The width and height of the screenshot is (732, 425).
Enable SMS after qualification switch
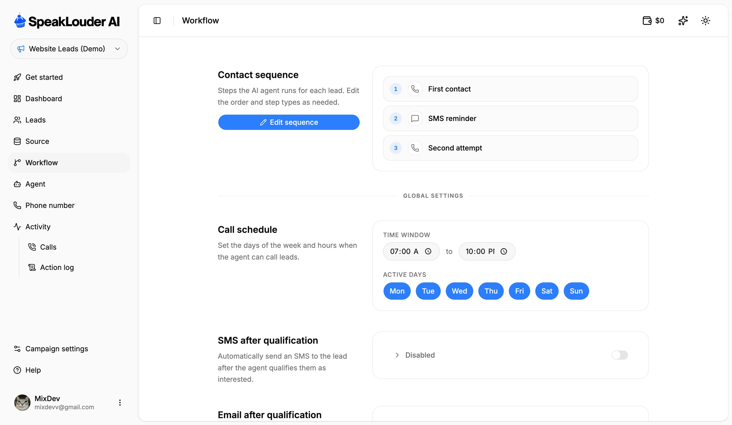pyautogui.click(x=620, y=355)
